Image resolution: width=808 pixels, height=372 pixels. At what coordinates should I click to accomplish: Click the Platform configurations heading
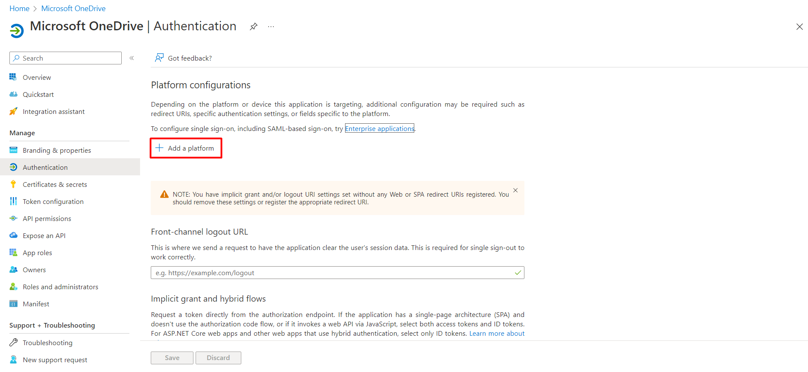point(201,85)
